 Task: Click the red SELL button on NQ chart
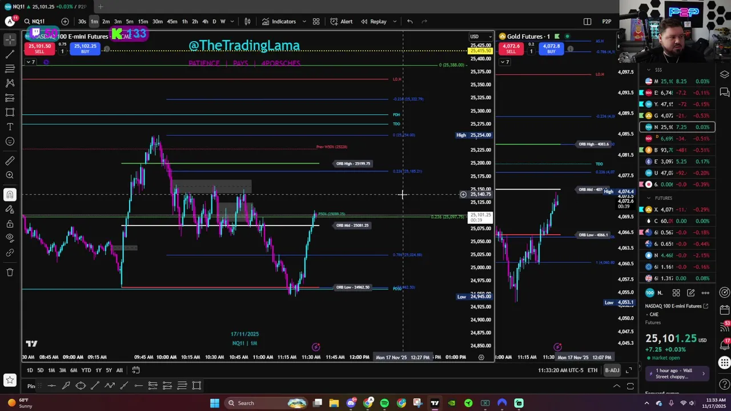pyautogui.click(x=39, y=49)
